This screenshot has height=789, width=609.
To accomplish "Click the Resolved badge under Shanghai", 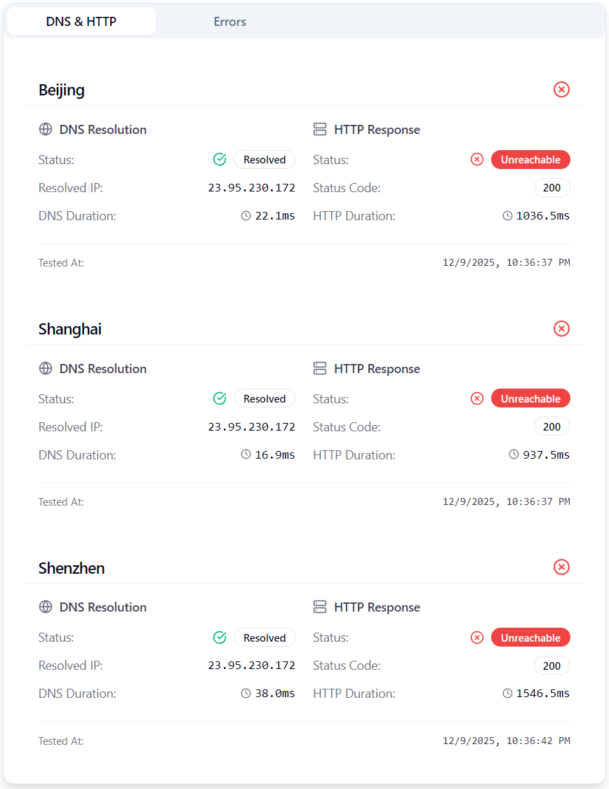I will pyautogui.click(x=265, y=399).
